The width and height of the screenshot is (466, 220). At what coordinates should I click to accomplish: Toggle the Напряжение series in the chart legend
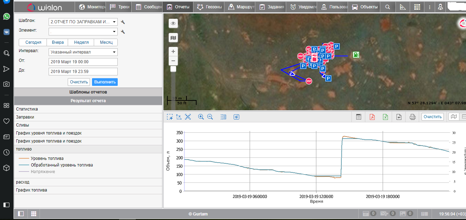43,172
